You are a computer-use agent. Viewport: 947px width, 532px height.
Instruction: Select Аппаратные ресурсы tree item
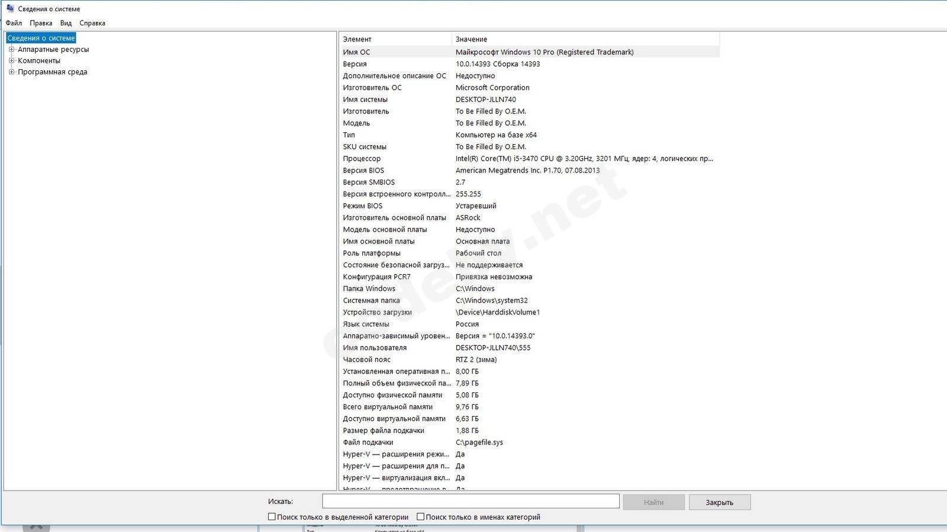click(53, 50)
